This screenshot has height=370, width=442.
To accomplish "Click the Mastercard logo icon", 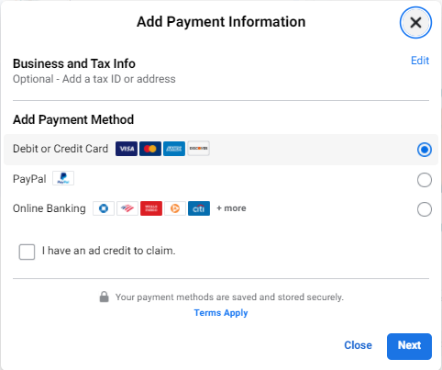I will click(150, 149).
